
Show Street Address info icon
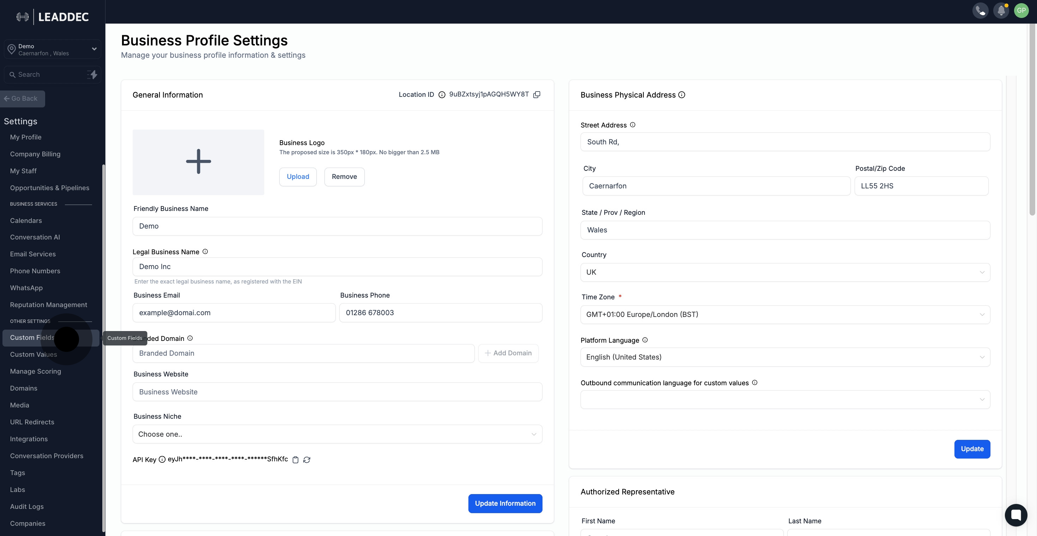point(632,125)
